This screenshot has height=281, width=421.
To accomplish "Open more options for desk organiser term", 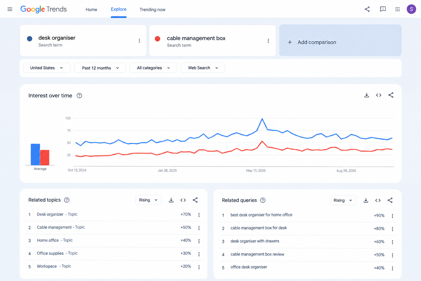I will coord(139,41).
